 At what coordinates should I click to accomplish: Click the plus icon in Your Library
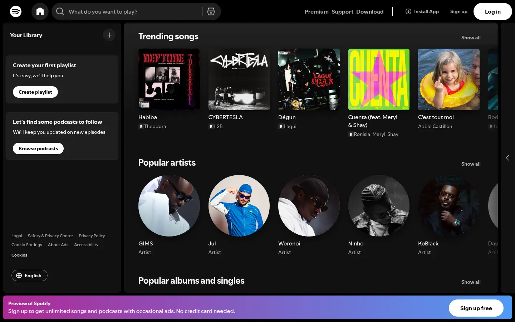point(109,35)
